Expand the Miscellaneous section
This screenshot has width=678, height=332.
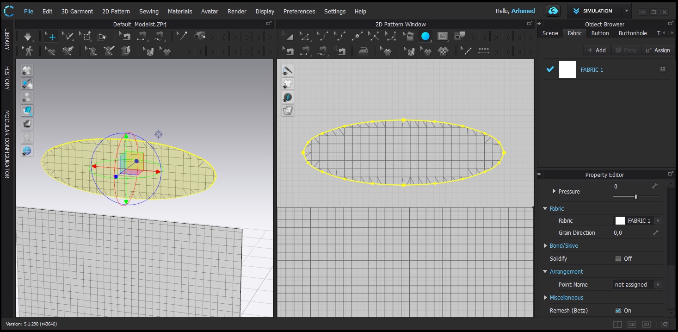click(x=546, y=298)
